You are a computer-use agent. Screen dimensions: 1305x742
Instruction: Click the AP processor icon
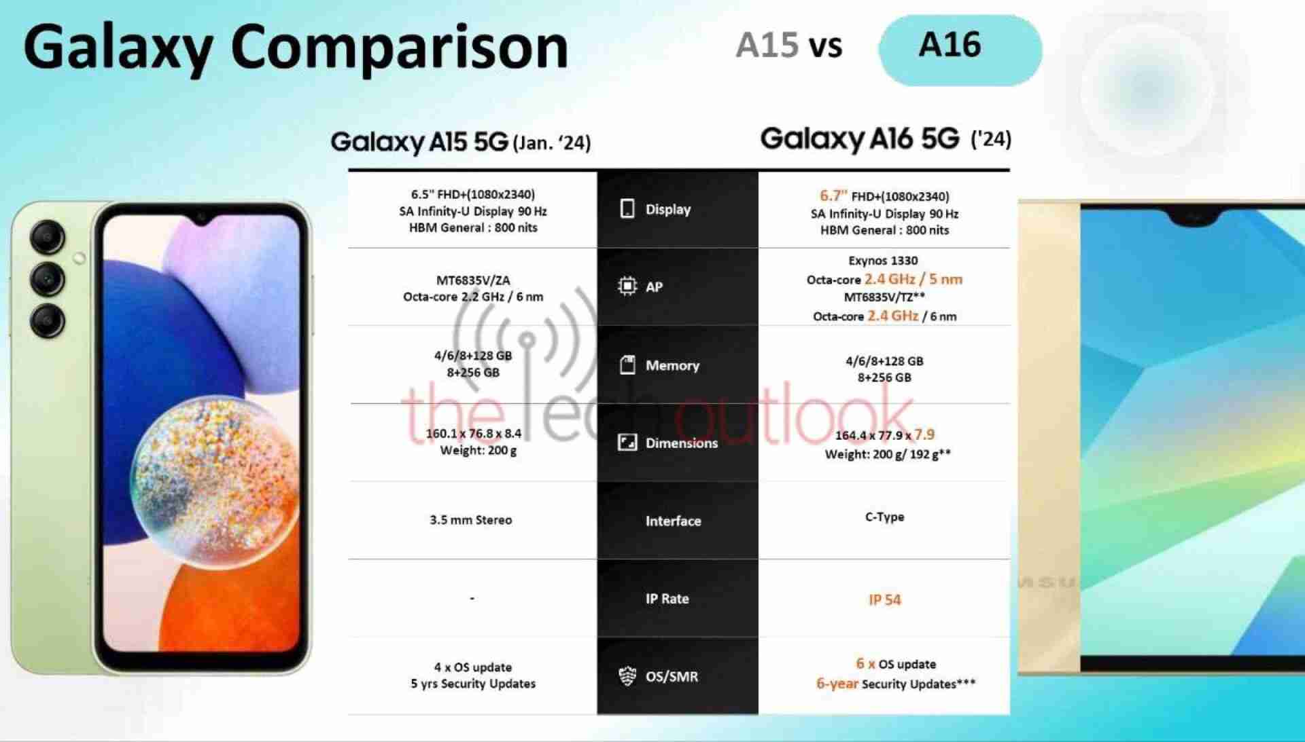(627, 284)
